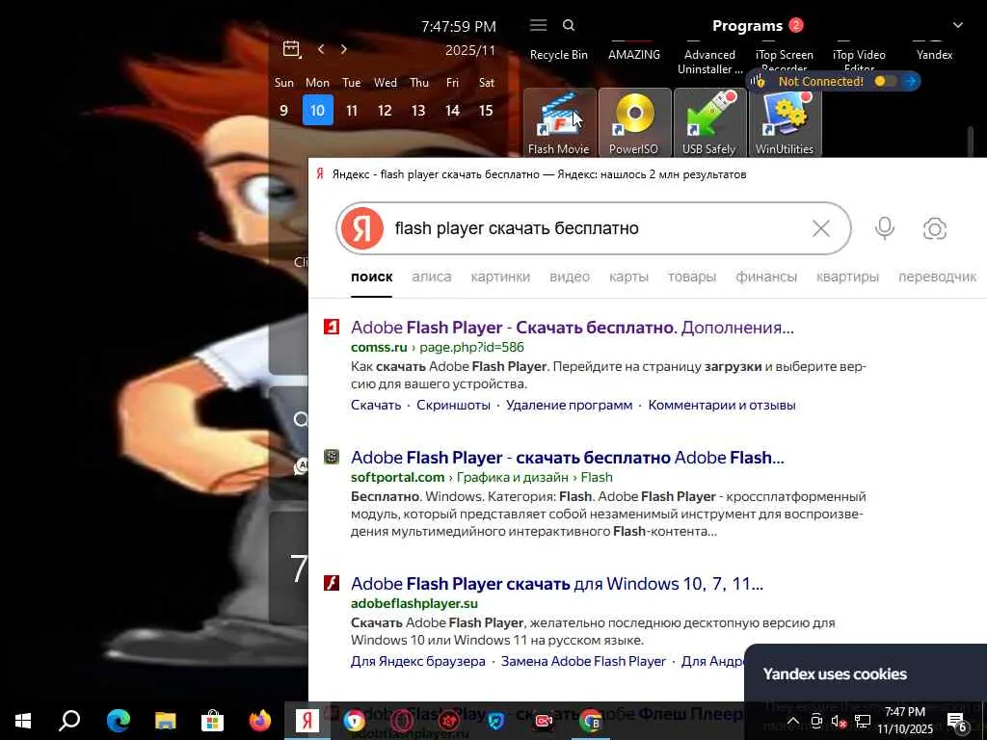Switch to the квартиры tab
Viewport: 987px width, 740px height.
pos(847,277)
